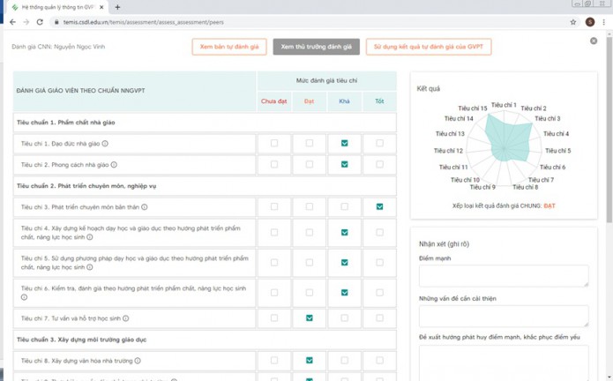
Task: Click info icon of Tiêu chí 8
Action: 138,361
